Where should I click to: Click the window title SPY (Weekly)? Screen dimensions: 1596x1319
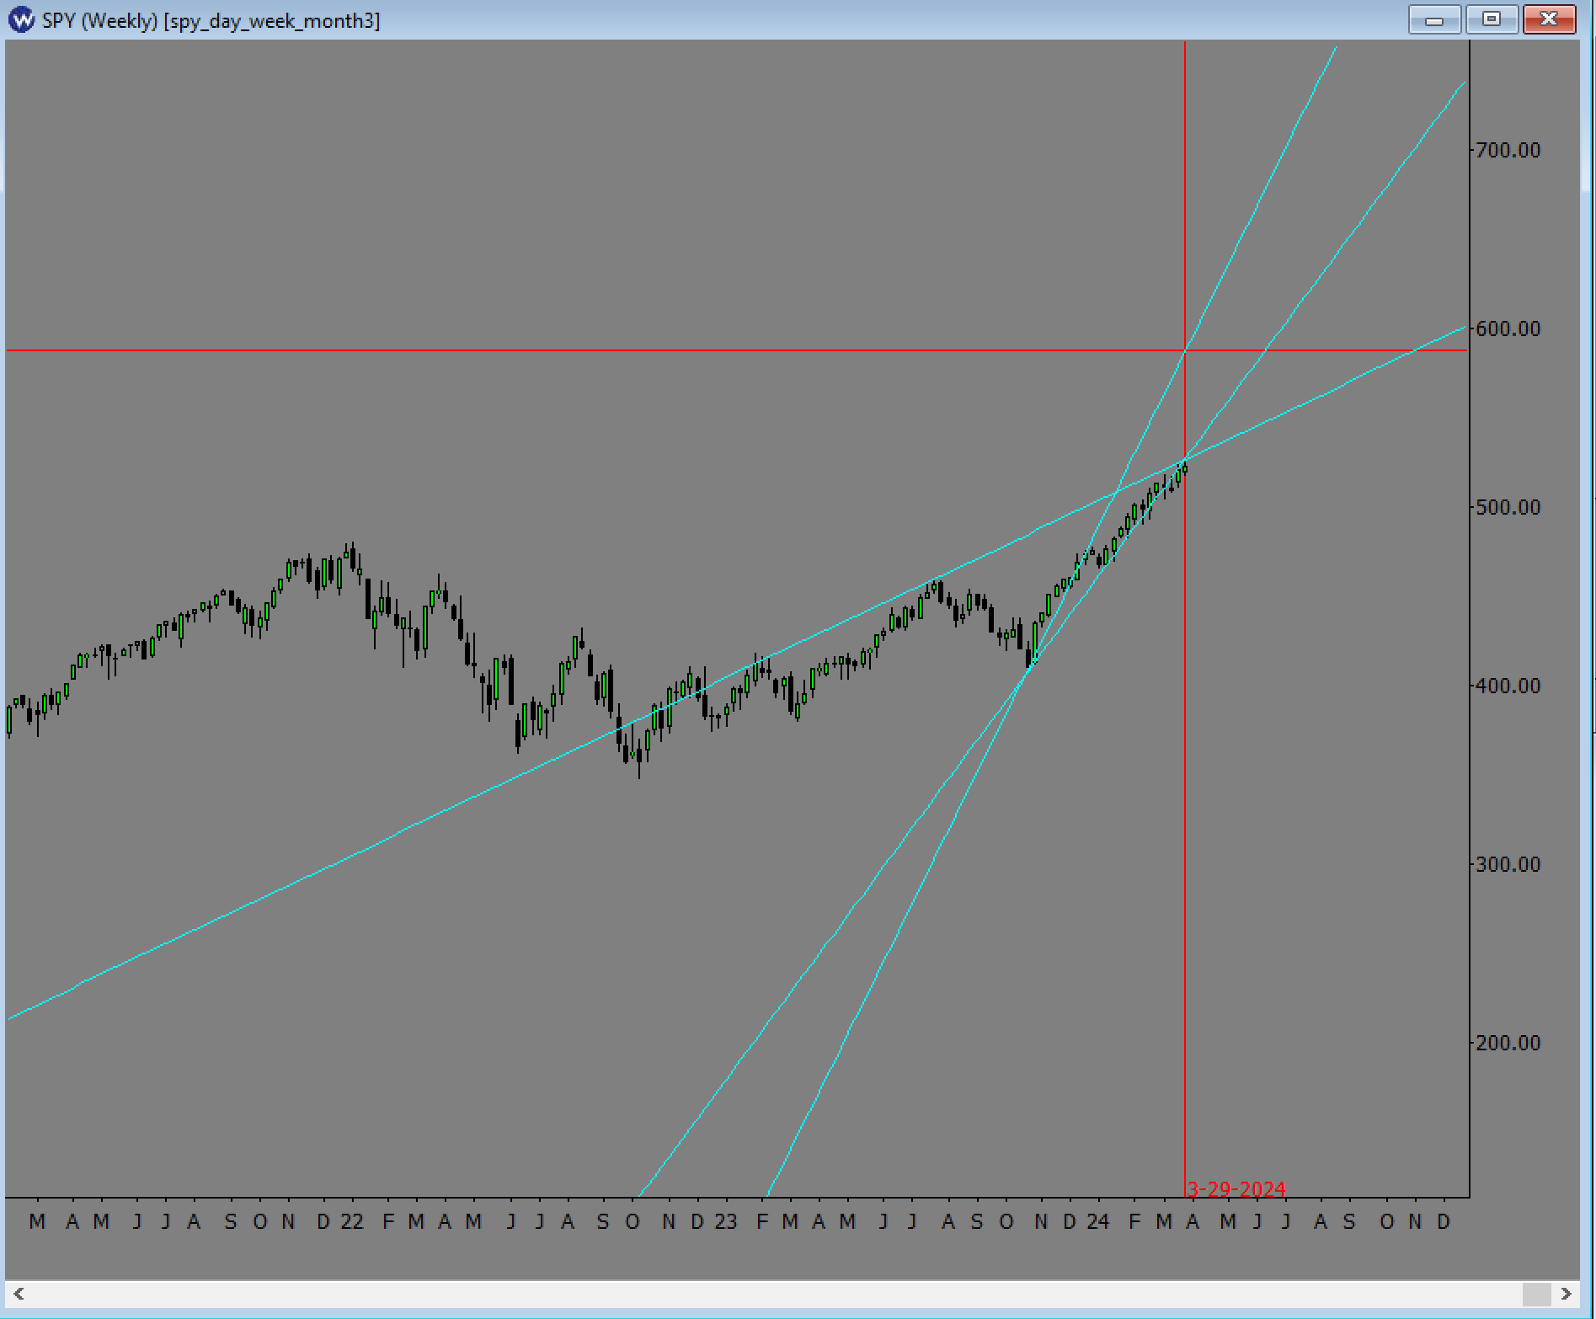tap(100, 20)
